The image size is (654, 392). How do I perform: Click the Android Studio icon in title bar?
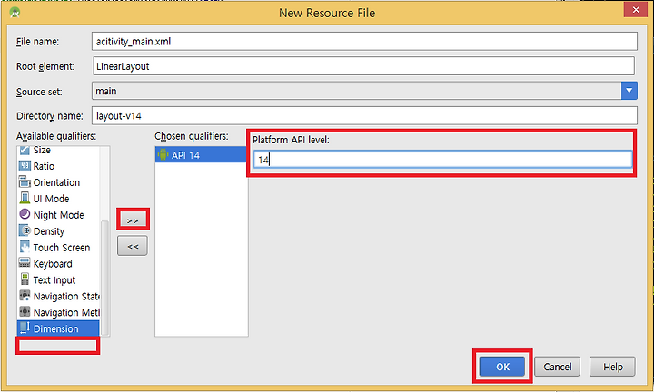pos(15,12)
